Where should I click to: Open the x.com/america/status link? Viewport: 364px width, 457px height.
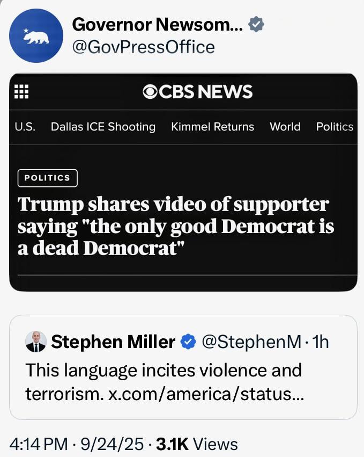pos(206,394)
